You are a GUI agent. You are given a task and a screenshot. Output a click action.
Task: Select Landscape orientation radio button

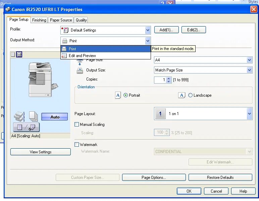[x=190, y=95]
